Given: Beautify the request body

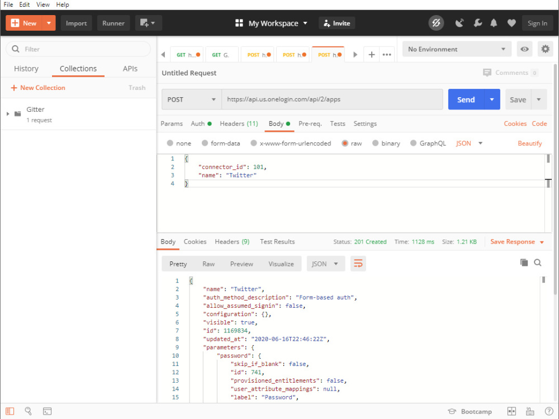Looking at the screenshot, I should tap(529, 143).
